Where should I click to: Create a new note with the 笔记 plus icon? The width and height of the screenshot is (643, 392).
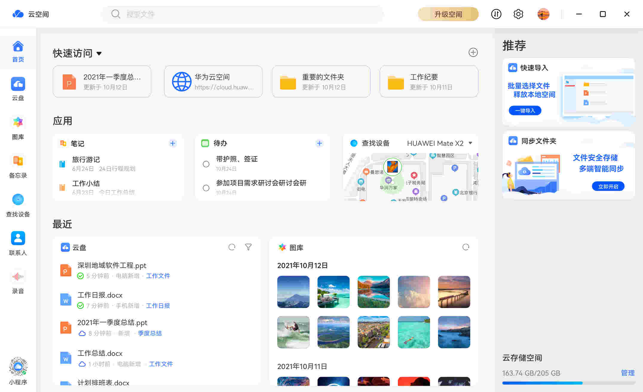[x=173, y=143]
